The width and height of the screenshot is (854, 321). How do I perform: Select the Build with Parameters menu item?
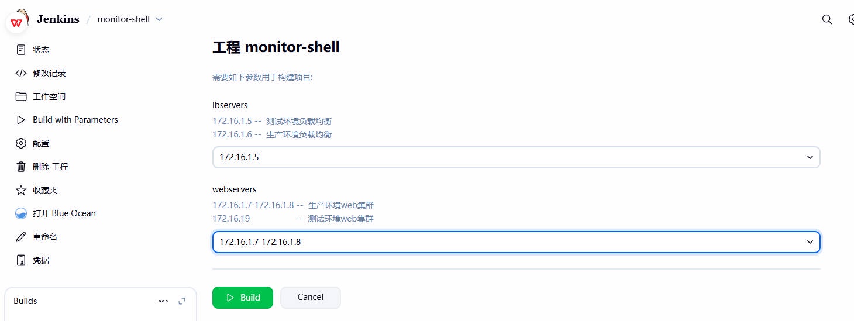[x=75, y=120]
